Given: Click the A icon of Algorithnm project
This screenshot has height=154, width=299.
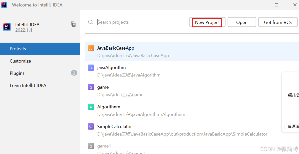Looking at the screenshot, I should tap(91, 107).
